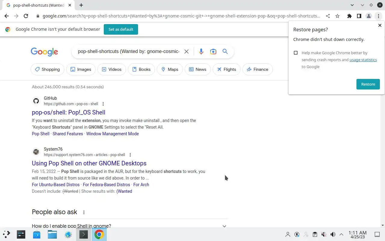Open People also ask options menu

[x=84, y=212]
